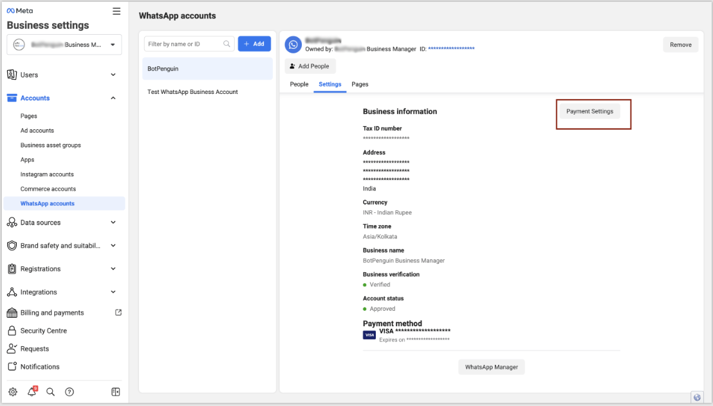This screenshot has height=406, width=713.
Task: Switch to the People tab
Action: (299, 84)
